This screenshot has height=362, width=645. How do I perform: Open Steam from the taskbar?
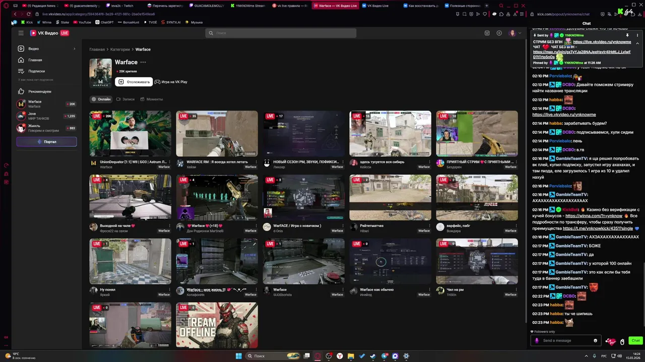[x=373, y=356]
